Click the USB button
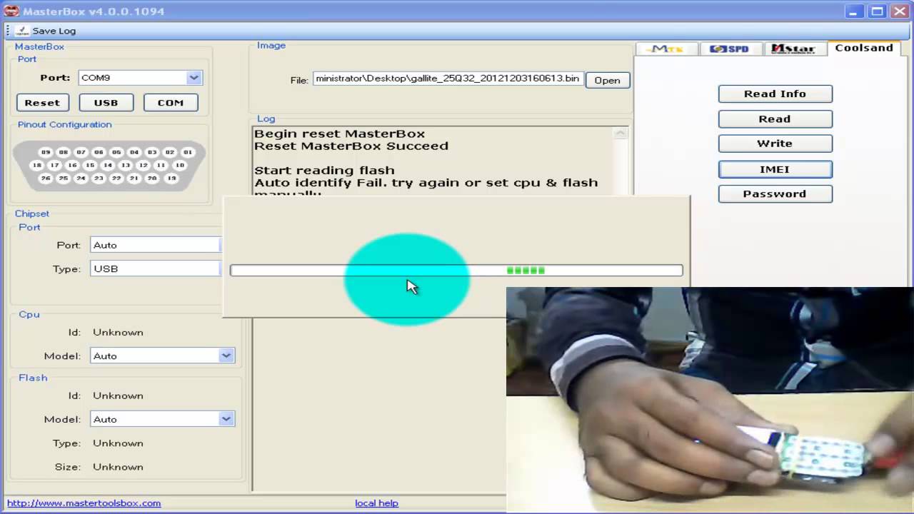 [x=106, y=103]
